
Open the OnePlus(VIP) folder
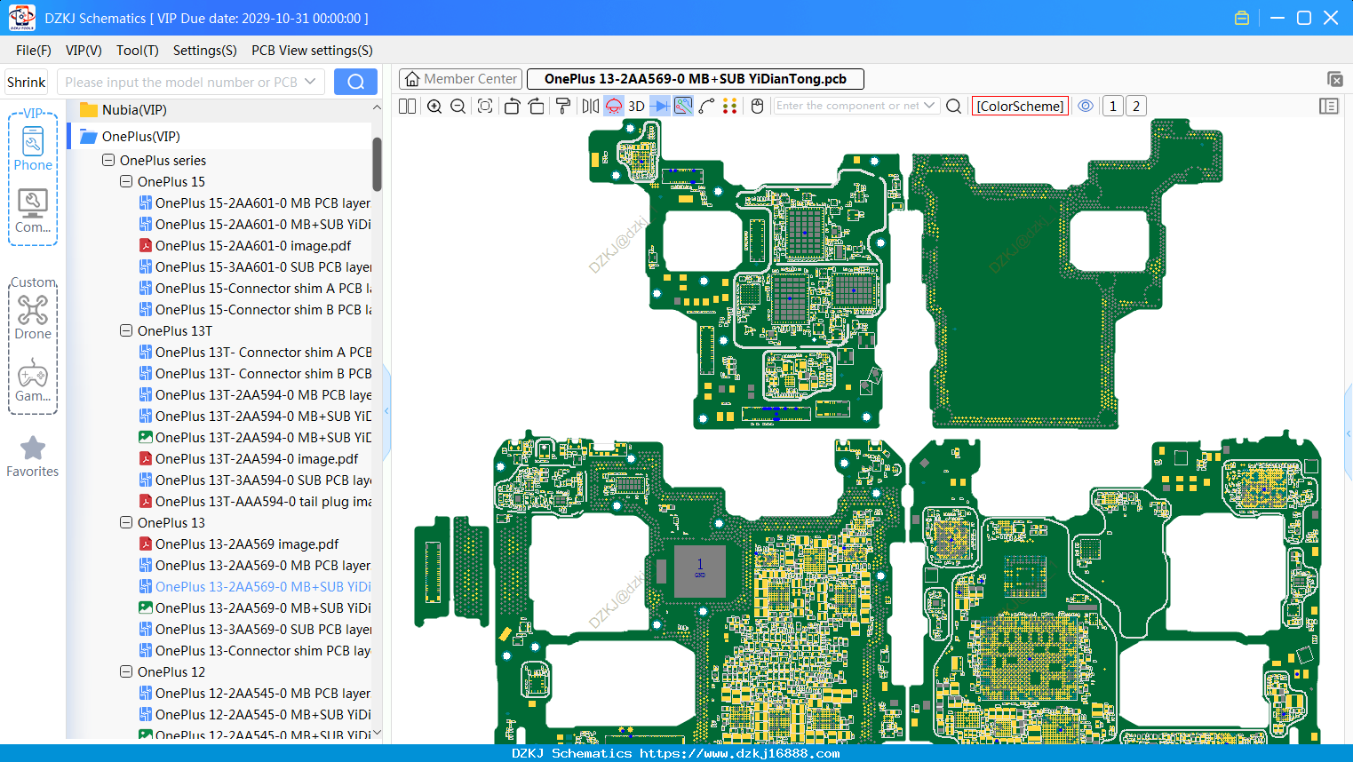click(139, 137)
